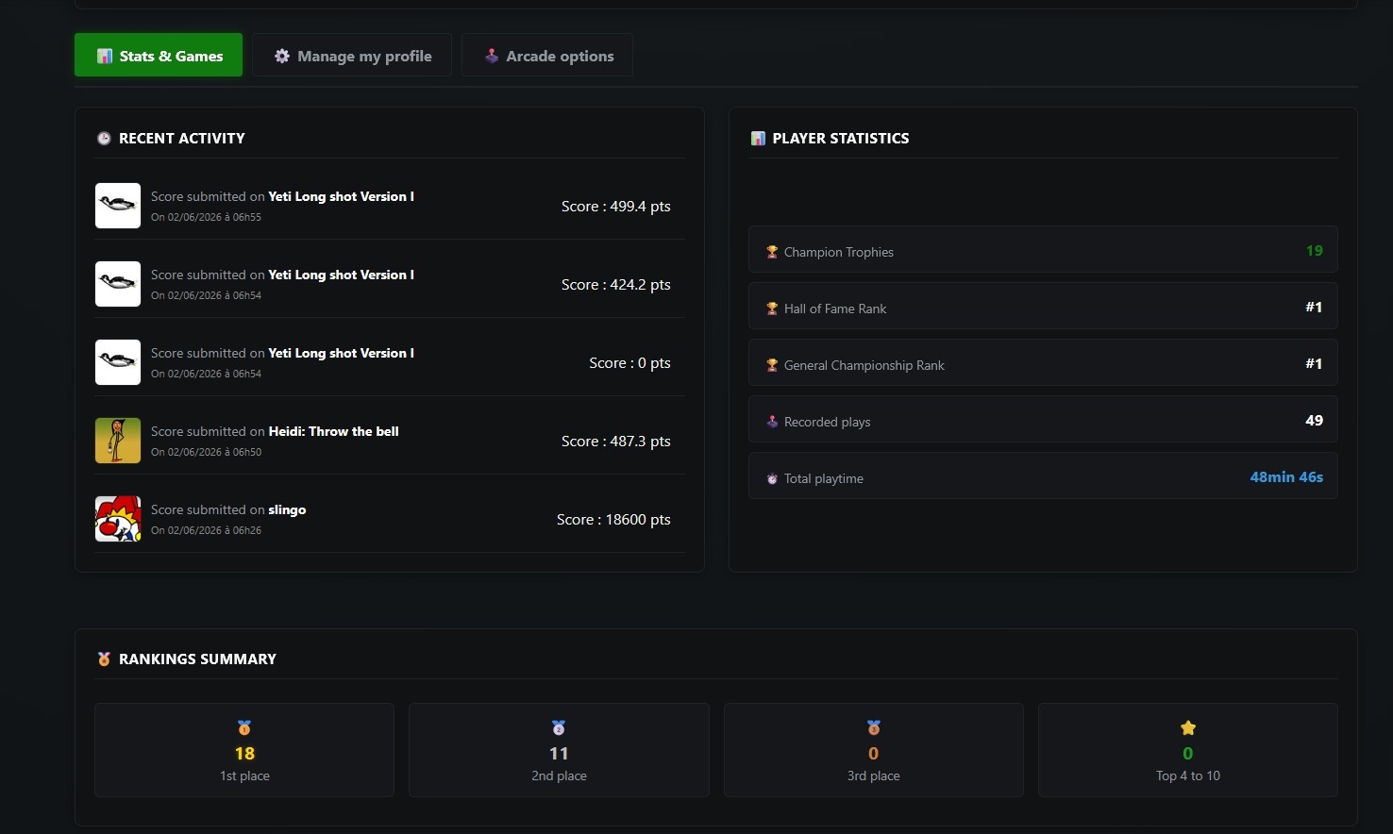Select the 2nd place ranking card
The height and width of the screenshot is (834, 1393).
(x=559, y=750)
